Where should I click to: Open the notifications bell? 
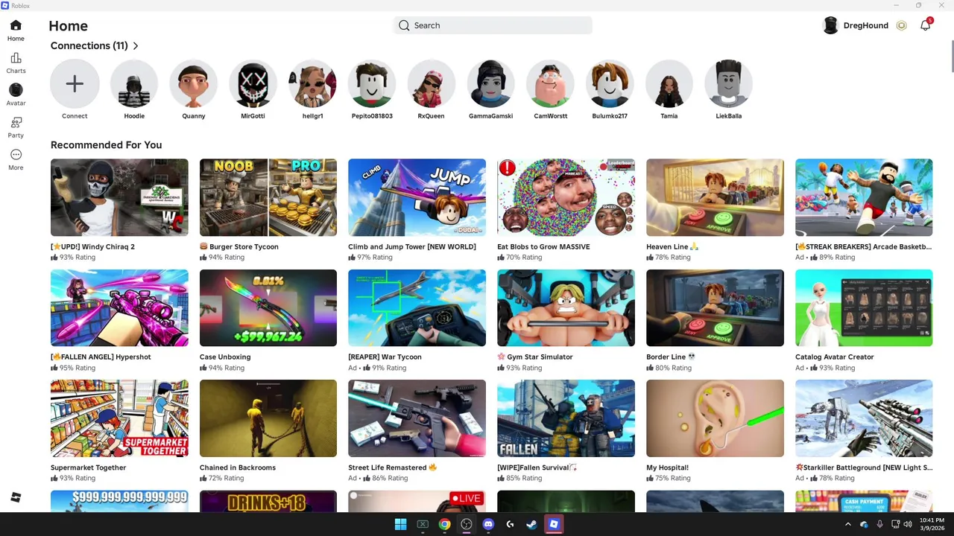pos(925,25)
